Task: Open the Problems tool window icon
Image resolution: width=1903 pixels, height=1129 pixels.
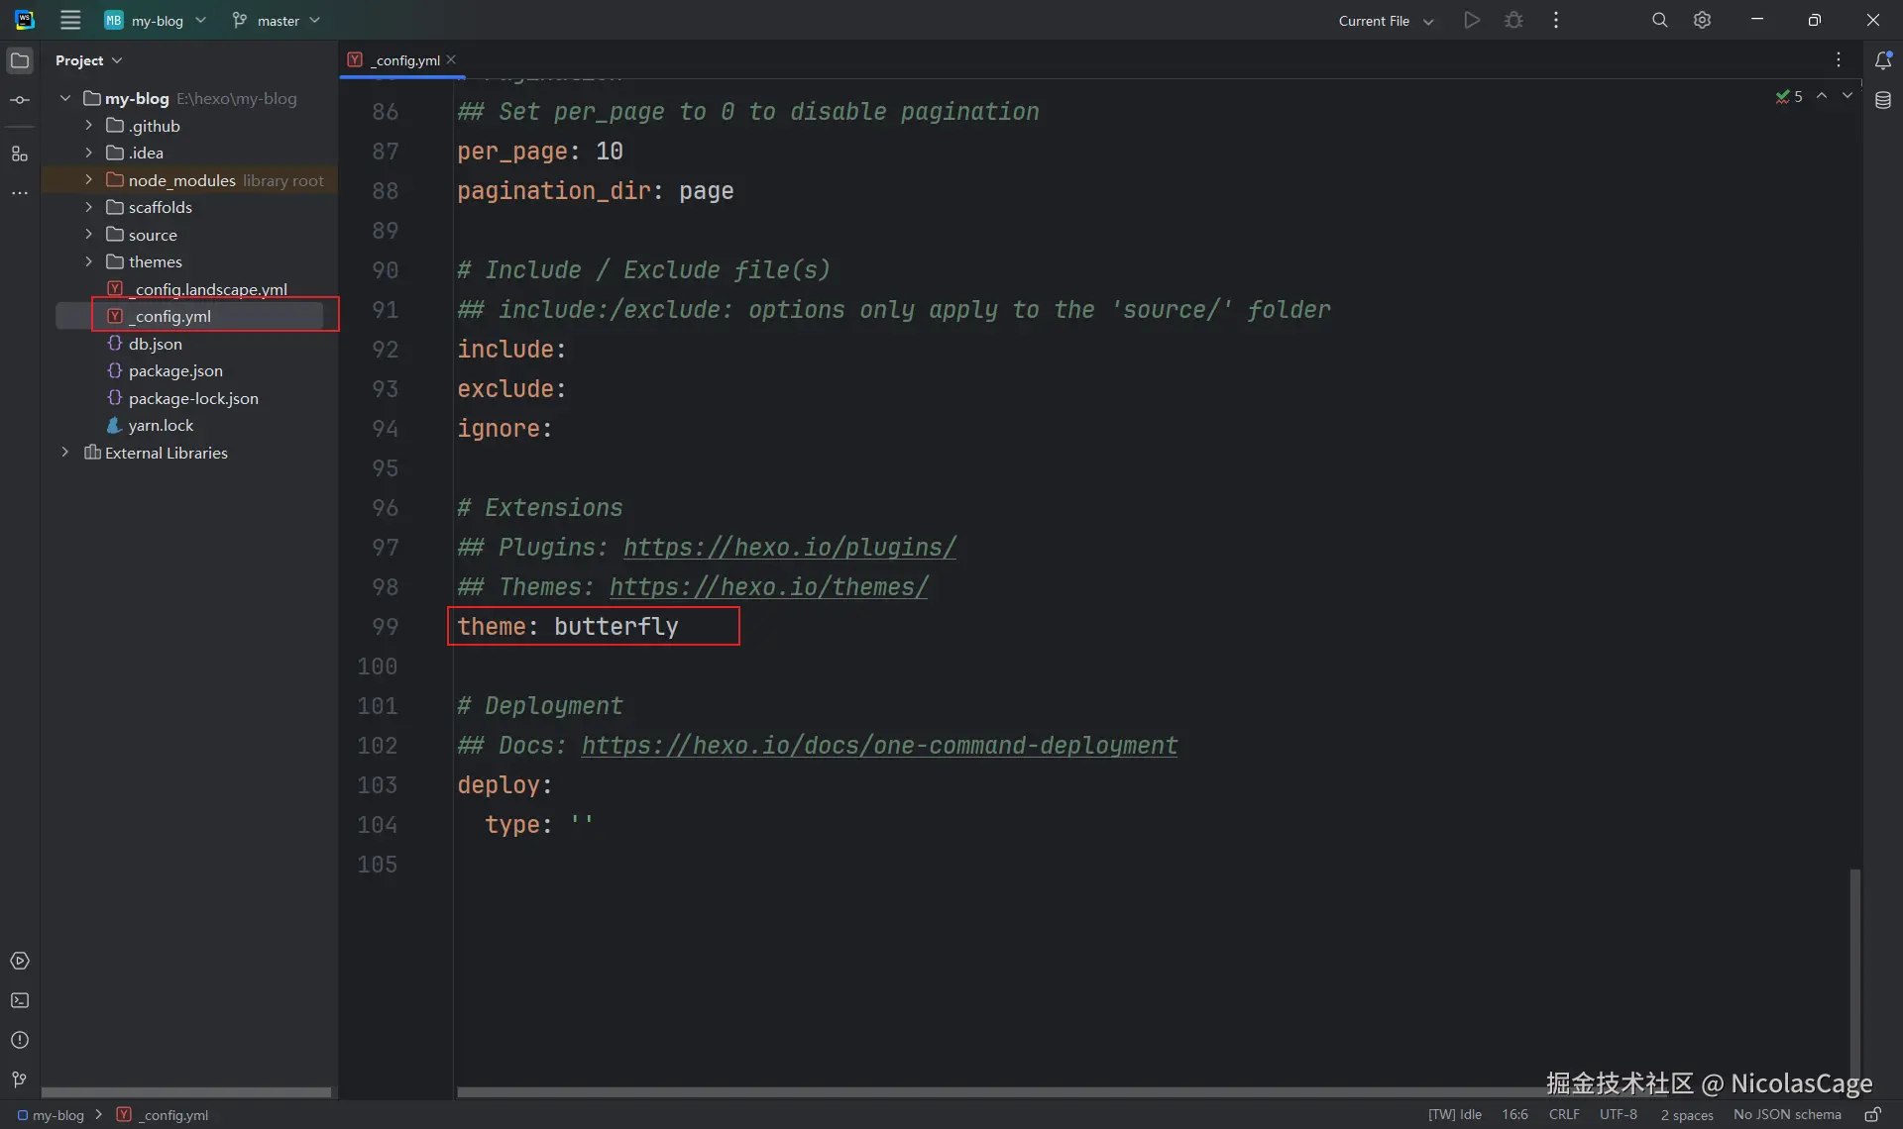Action: click(20, 1040)
